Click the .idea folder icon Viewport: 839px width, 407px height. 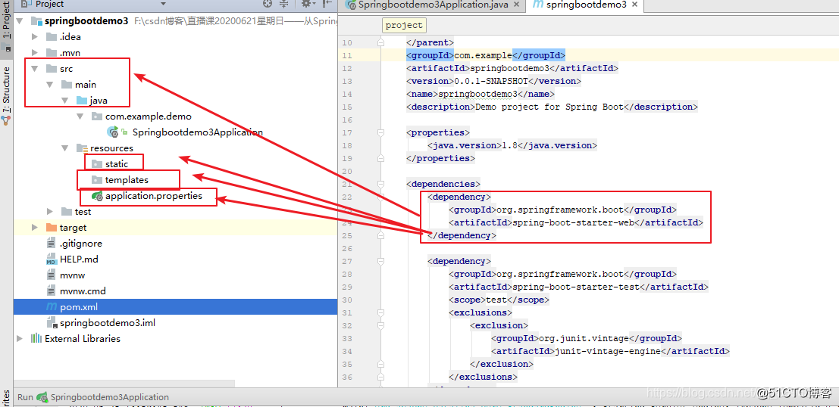pyautogui.click(x=52, y=37)
